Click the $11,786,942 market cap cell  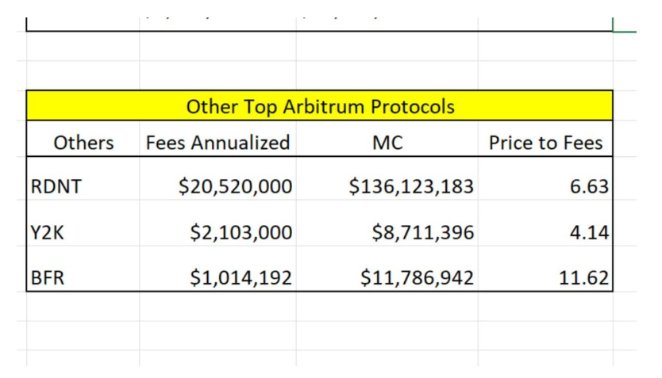[x=387, y=269]
